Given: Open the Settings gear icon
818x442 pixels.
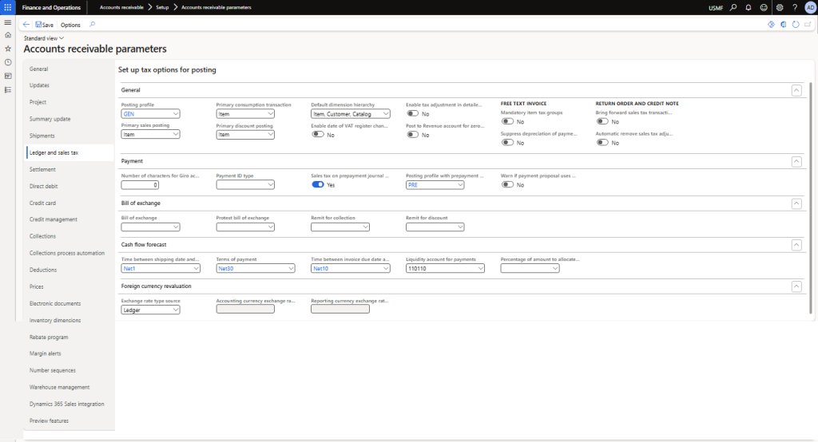Looking at the screenshot, I should pyautogui.click(x=780, y=7).
